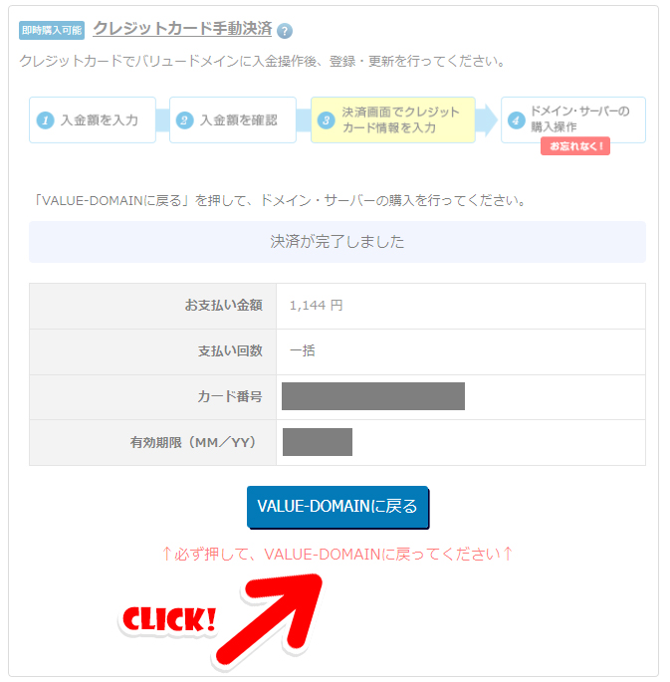Select the 決済画面でクレジットカード情報を入力 step
The height and width of the screenshot is (682, 670).
(393, 120)
